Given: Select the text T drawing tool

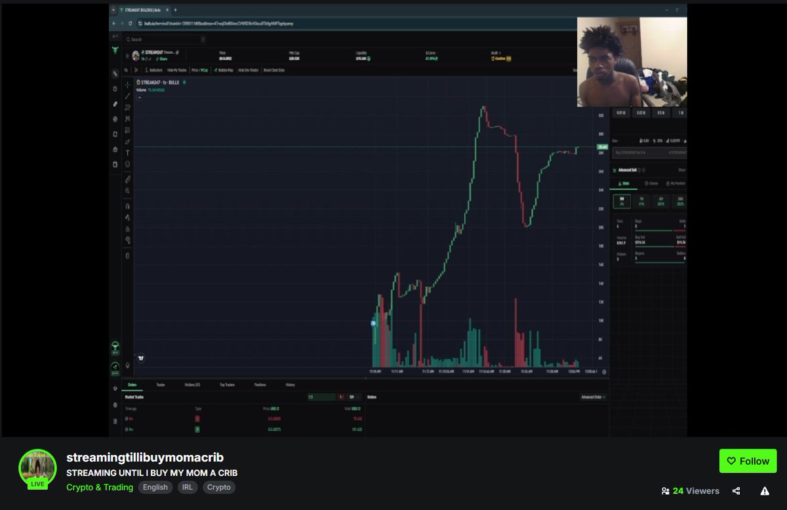Looking at the screenshot, I should click(x=128, y=153).
